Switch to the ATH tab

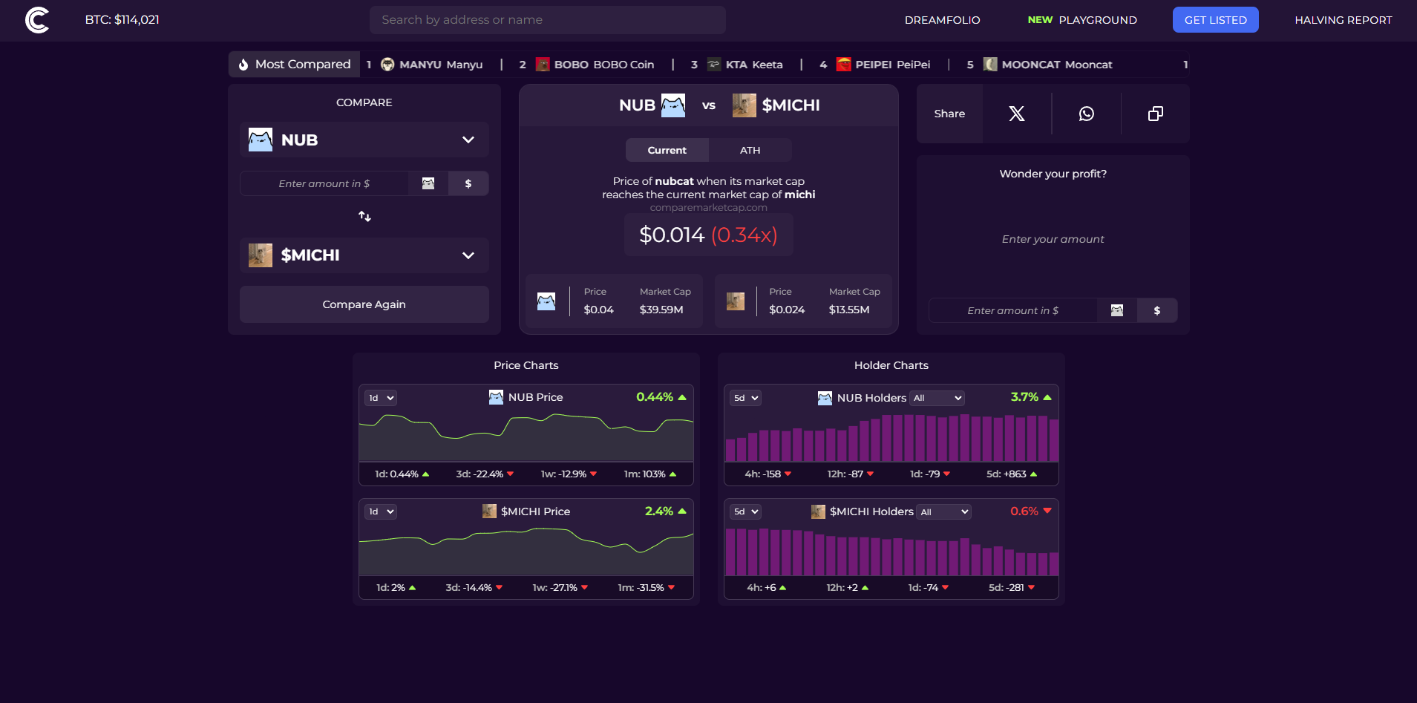coord(749,150)
